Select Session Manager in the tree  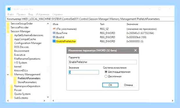[x=21, y=31]
